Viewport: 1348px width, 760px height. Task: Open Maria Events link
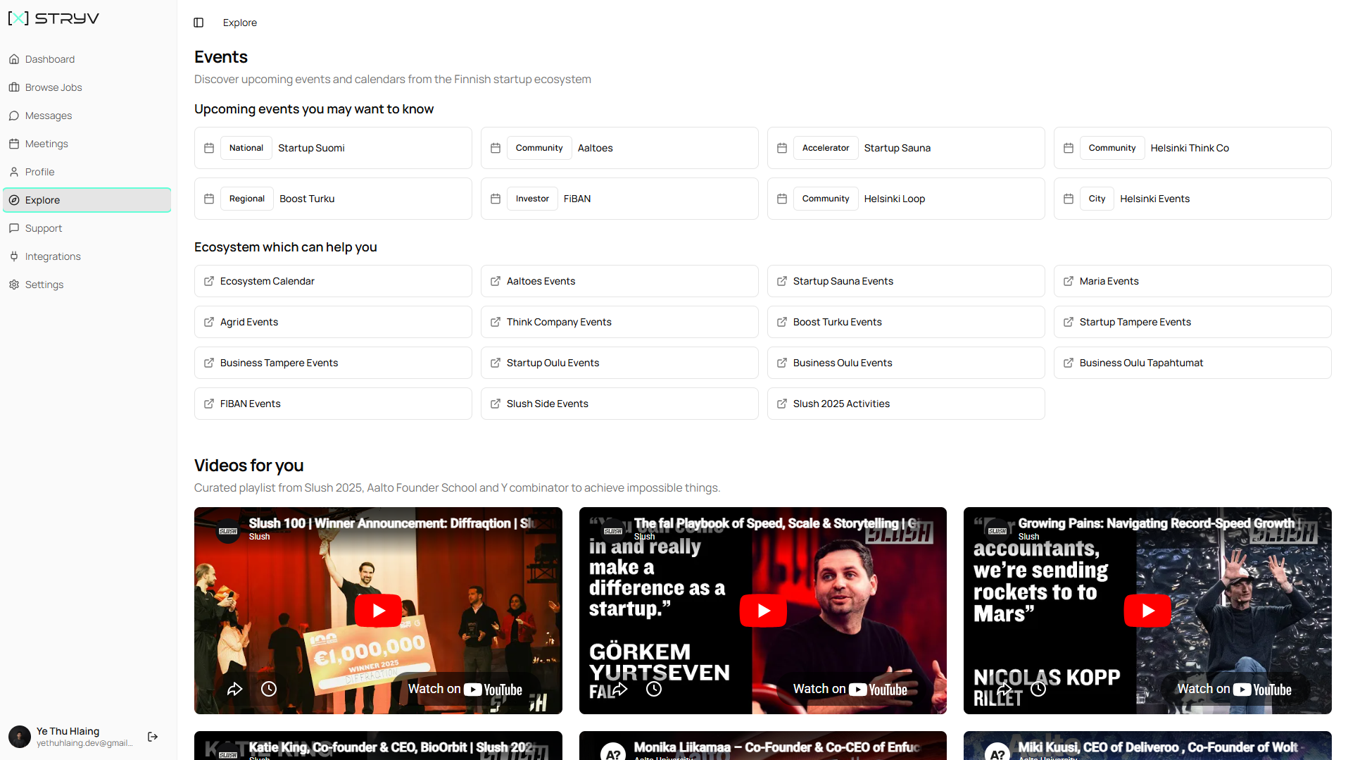pos(1192,281)
